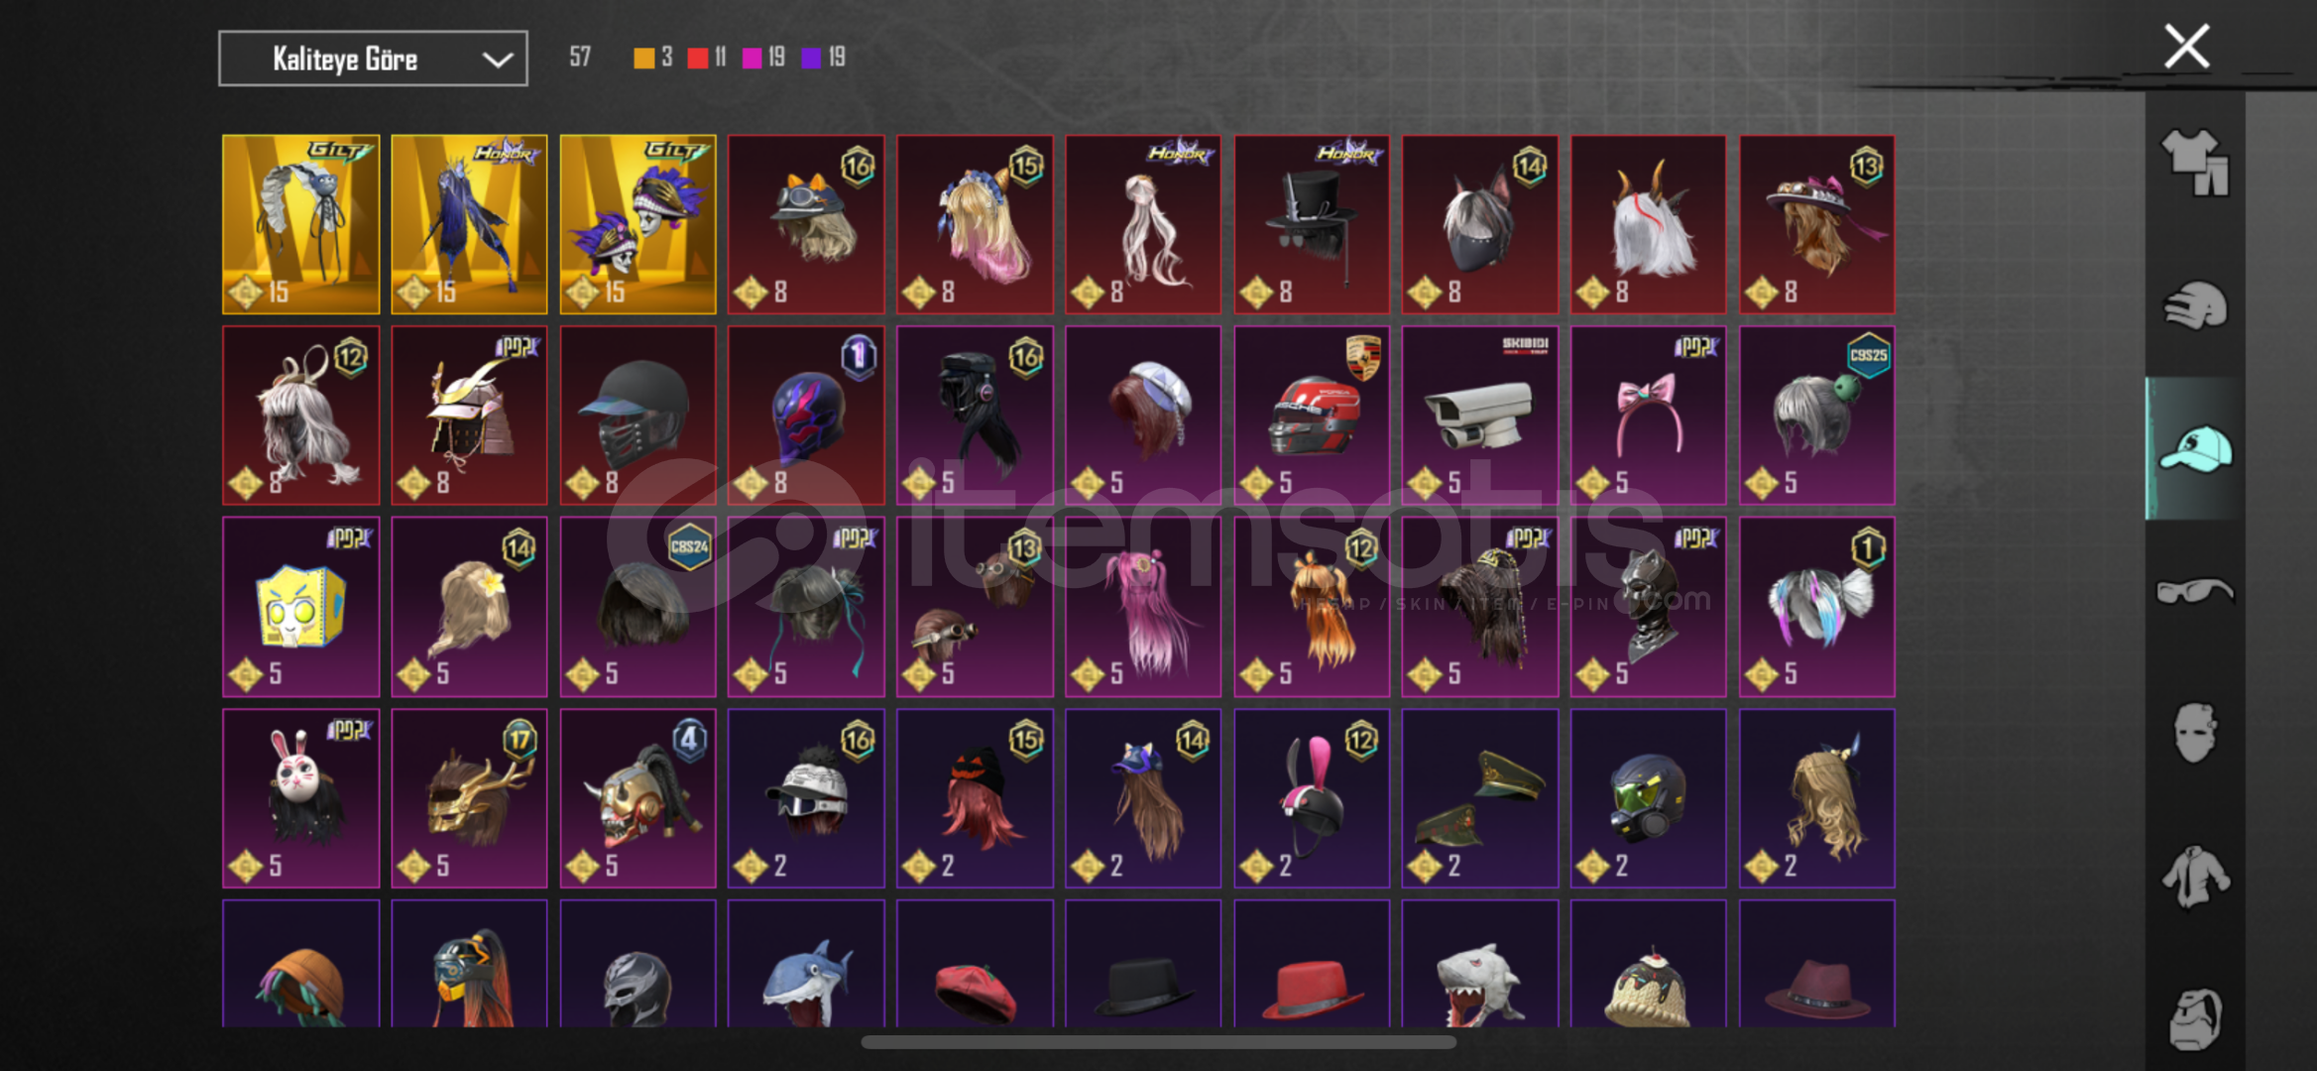Image resolution: width=2317 pixels, height=1071 pixels.
Task: Expand the Kaliteye Göre sort dropdown
Action: tap(373, 59)
